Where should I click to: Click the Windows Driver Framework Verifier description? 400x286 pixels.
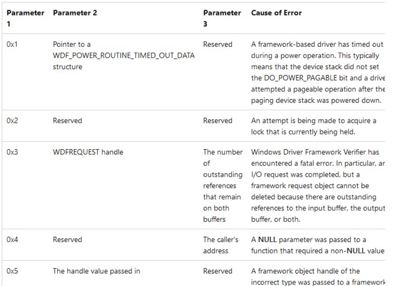[x=315, y=152]
